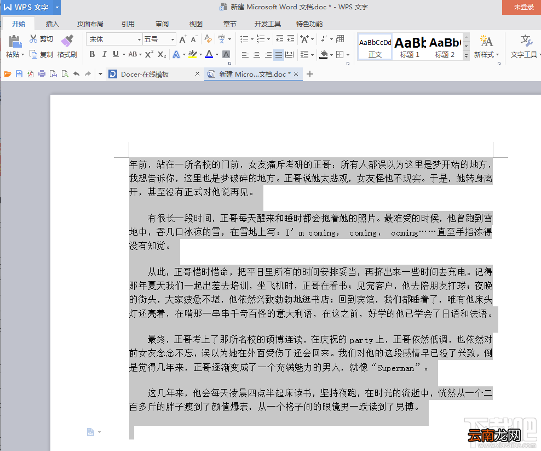Print document from quick toolbar
This screenshot has height=451, width=541.
pyautogui.click(x=42, y=74)
